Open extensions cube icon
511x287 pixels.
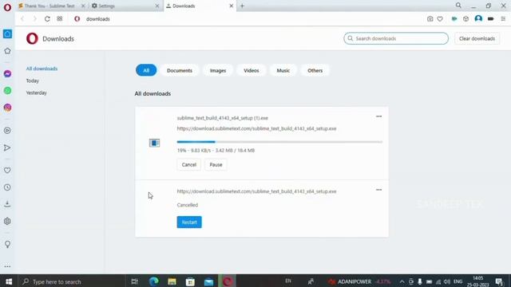465,19
